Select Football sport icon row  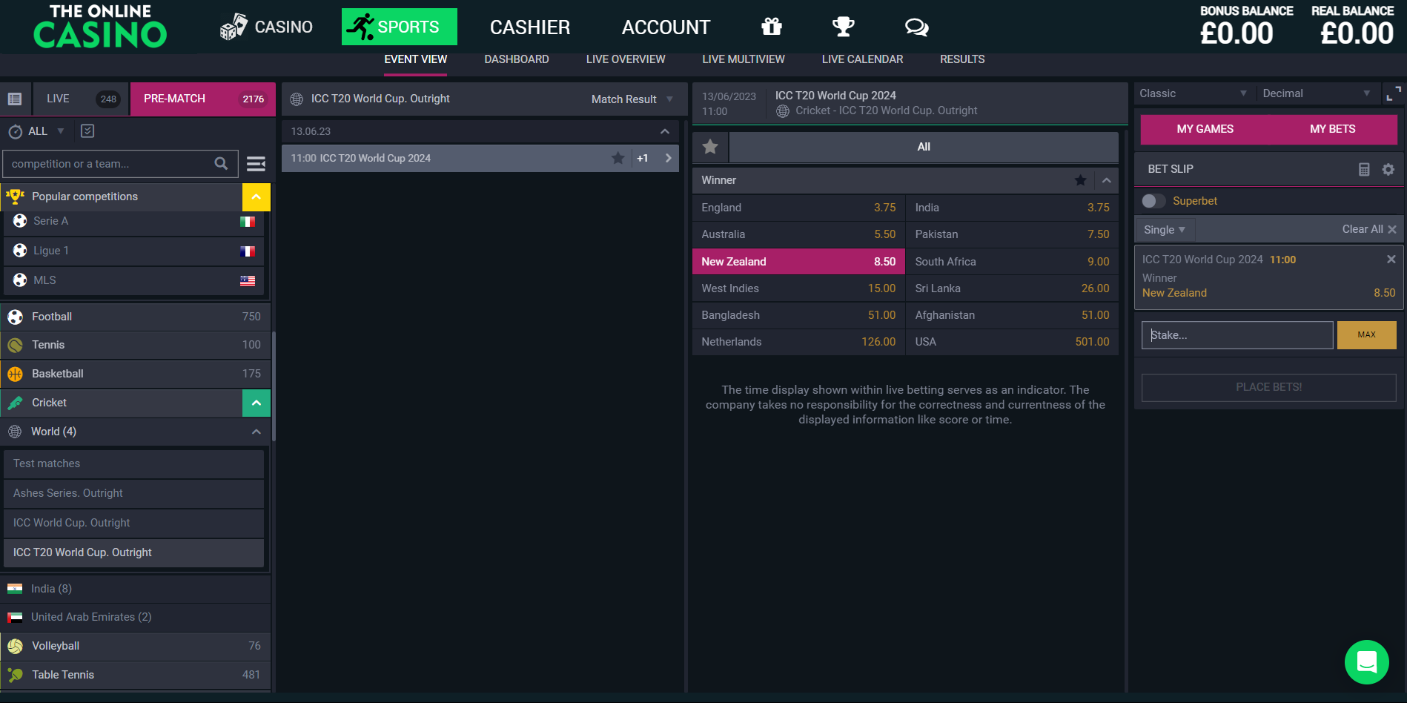pos(136,317)
